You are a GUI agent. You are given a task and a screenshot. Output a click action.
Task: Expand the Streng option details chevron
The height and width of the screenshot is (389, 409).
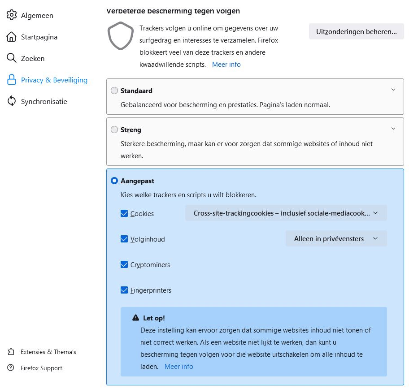(x=393, y=129)
